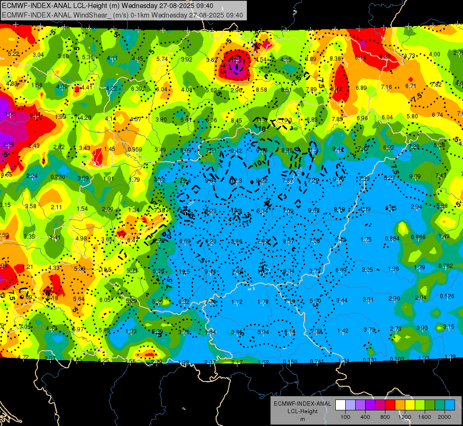The height and width of the screenshot is (426, 463).
Task: Click the wind shear value '9.09'
Action: (415, 177)
